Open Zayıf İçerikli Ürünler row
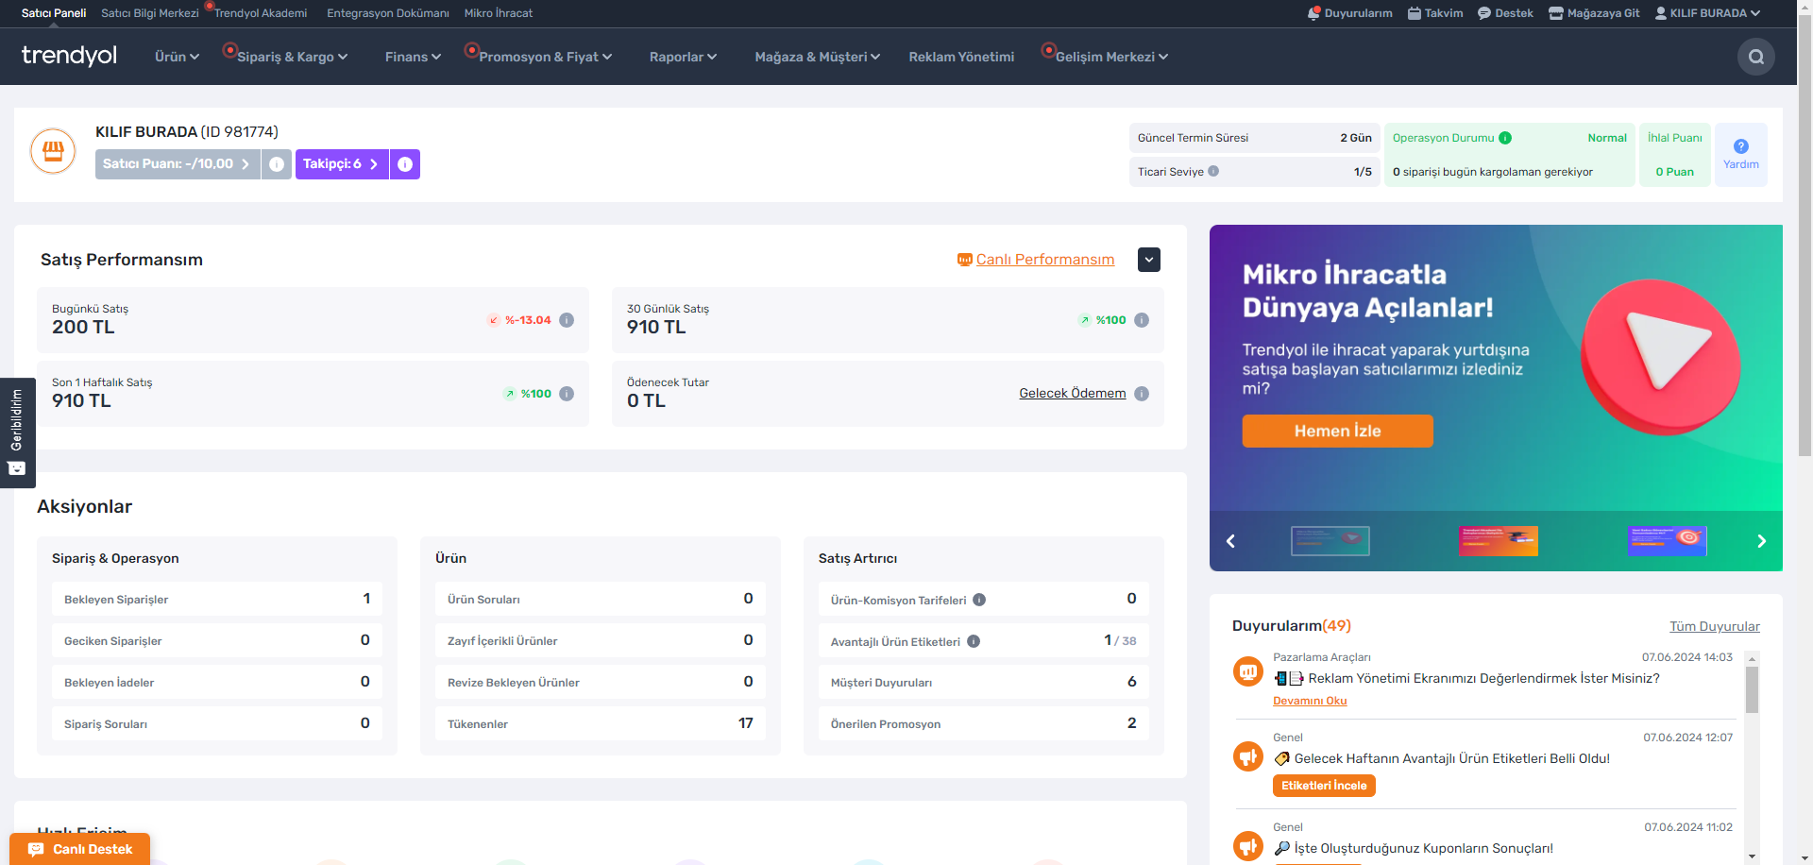Image resolution: width=1813 pixels, height=865 pixels. (x=601, y=640)
